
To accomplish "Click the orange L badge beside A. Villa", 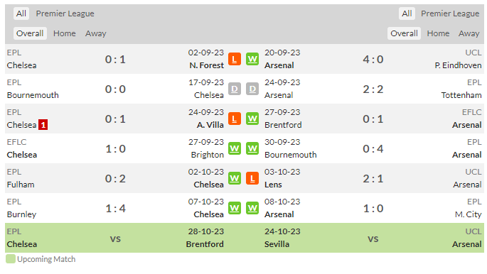I will (x=235, y=119).
